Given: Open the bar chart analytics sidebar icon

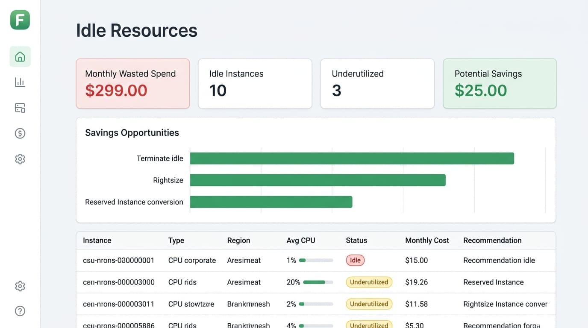Looking at the screenshot, I should [20, 82].
